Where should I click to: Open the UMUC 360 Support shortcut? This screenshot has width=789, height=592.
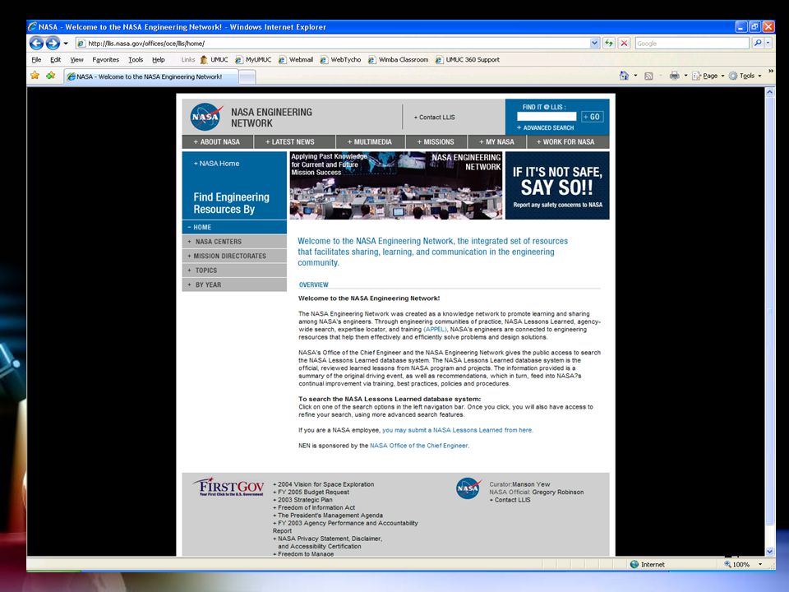468,59
